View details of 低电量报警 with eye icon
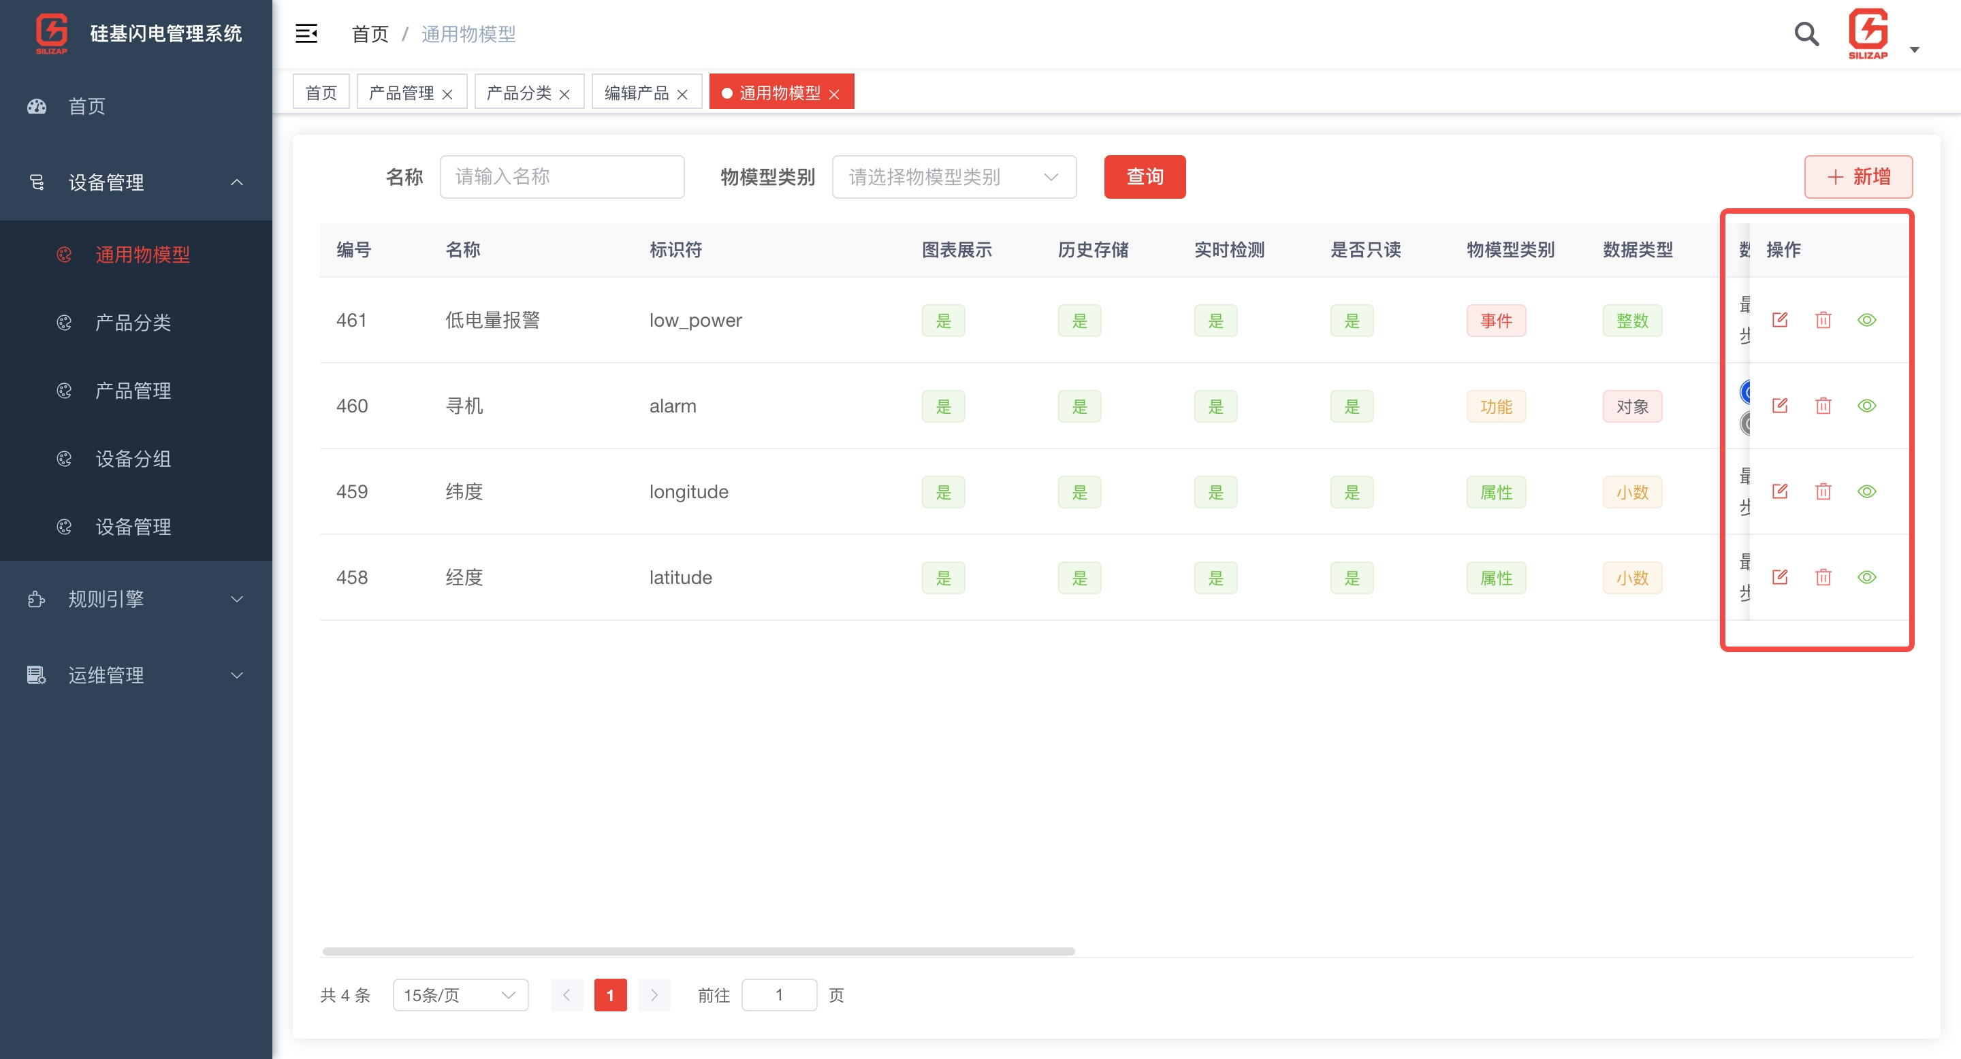This screenshot has width=1961, height=1059. [x=1866, y=319]
